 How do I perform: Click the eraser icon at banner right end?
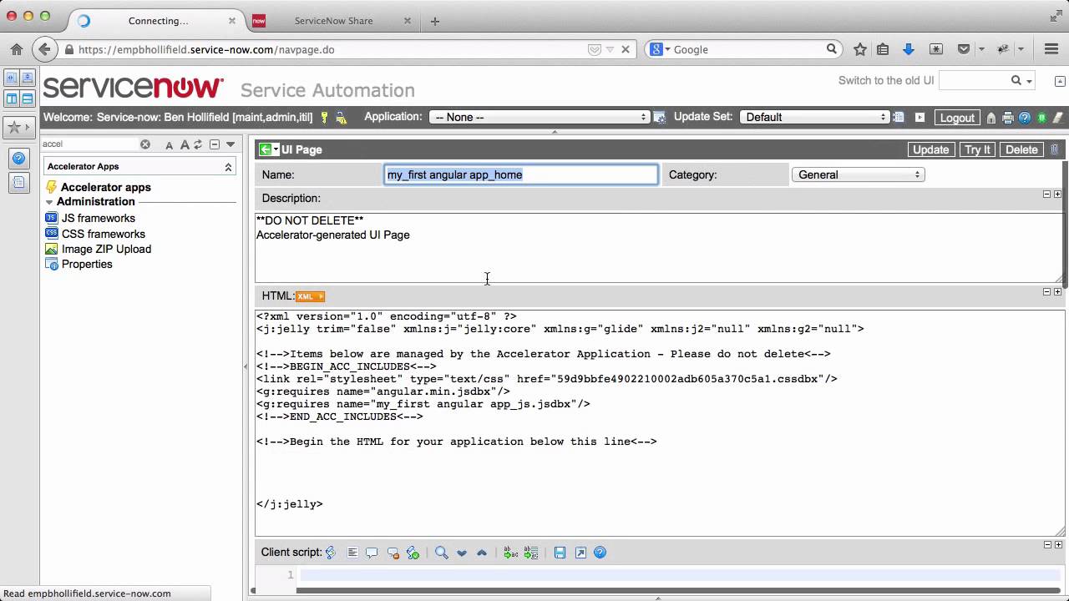click(1057, 118)
